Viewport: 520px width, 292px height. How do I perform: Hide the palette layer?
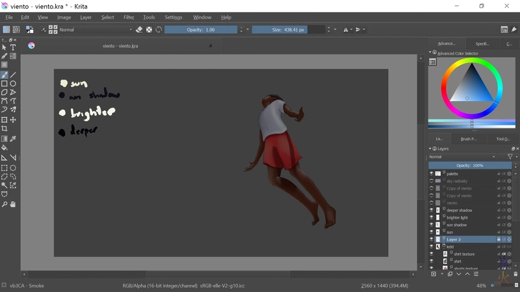(x=431, y=174)
